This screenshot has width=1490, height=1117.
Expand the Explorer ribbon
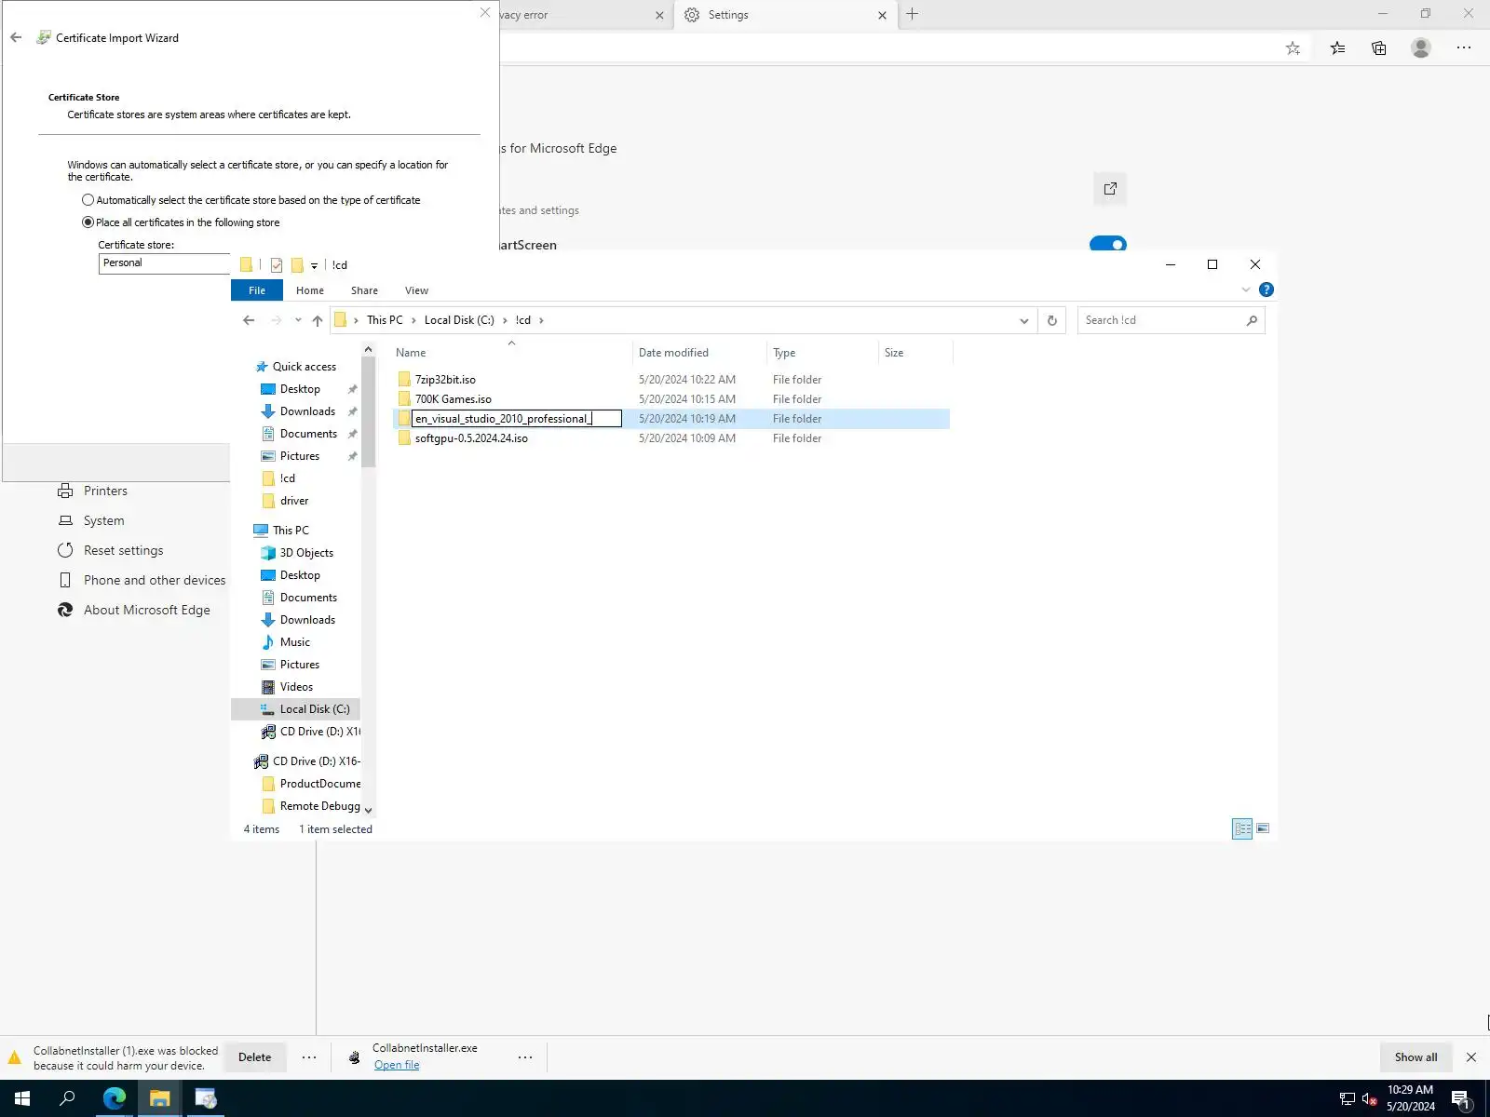click(1246, 289)
